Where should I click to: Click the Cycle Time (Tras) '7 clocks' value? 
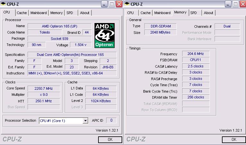(x=196, y=85)
